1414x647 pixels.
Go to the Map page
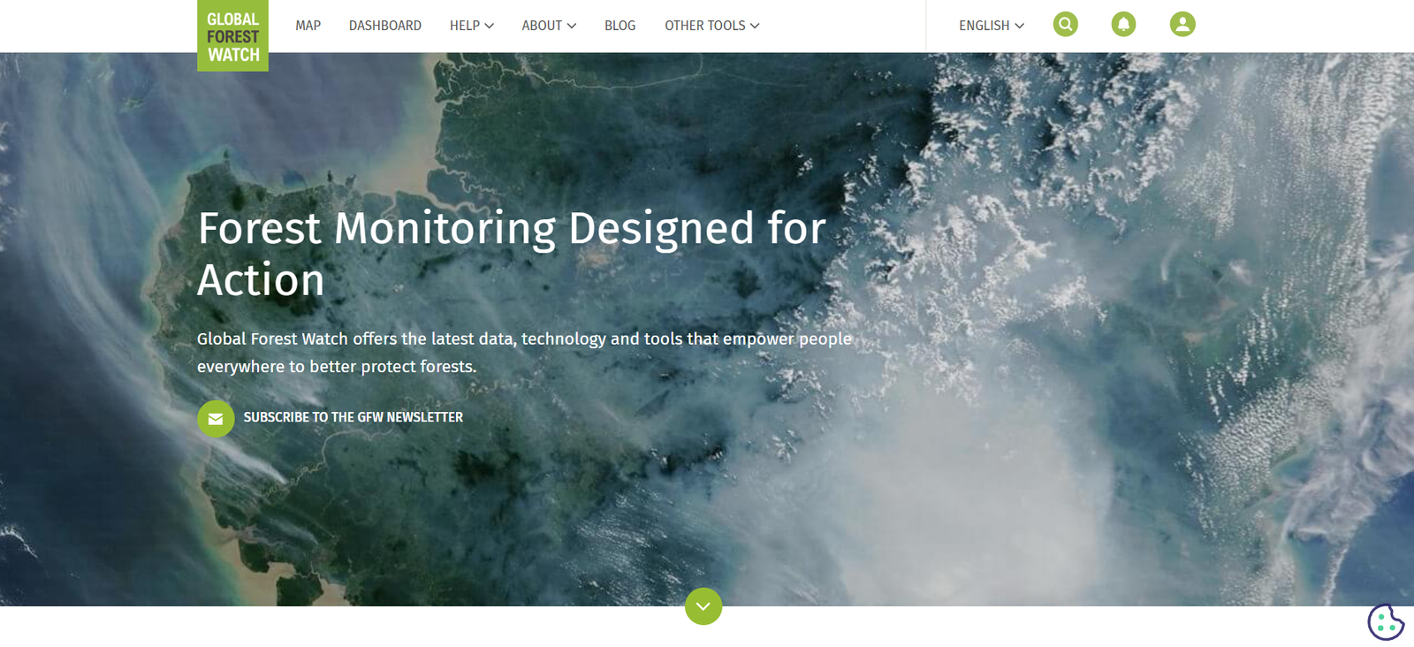[x=308, y=26]
